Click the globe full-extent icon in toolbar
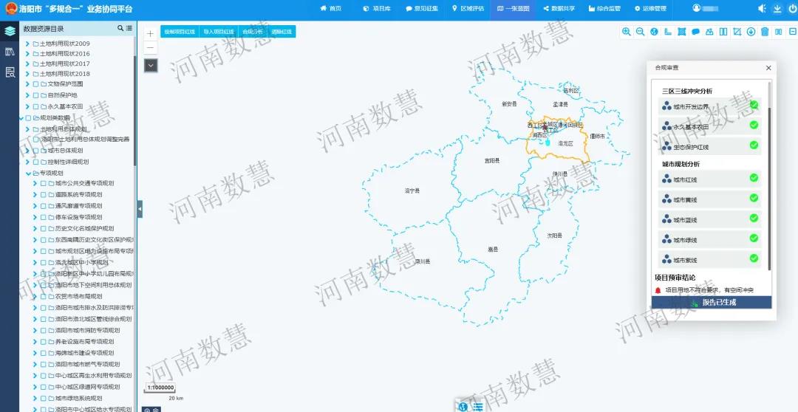The width and height of the screenshot is (798, 412). click(x=654, y=32)
